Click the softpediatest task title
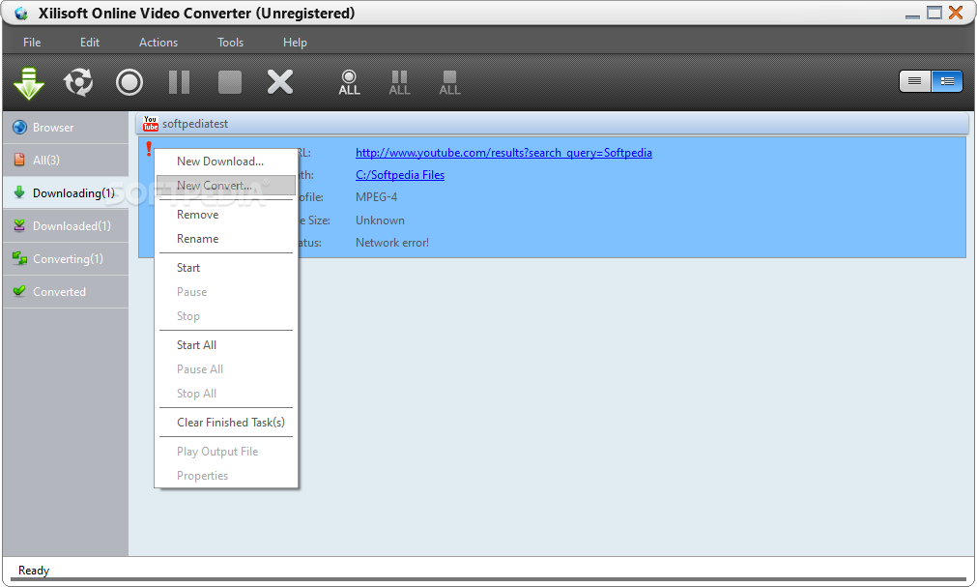The width and height of the screenshot is (977, 587). pyautogui.click(x=195, y=124)
